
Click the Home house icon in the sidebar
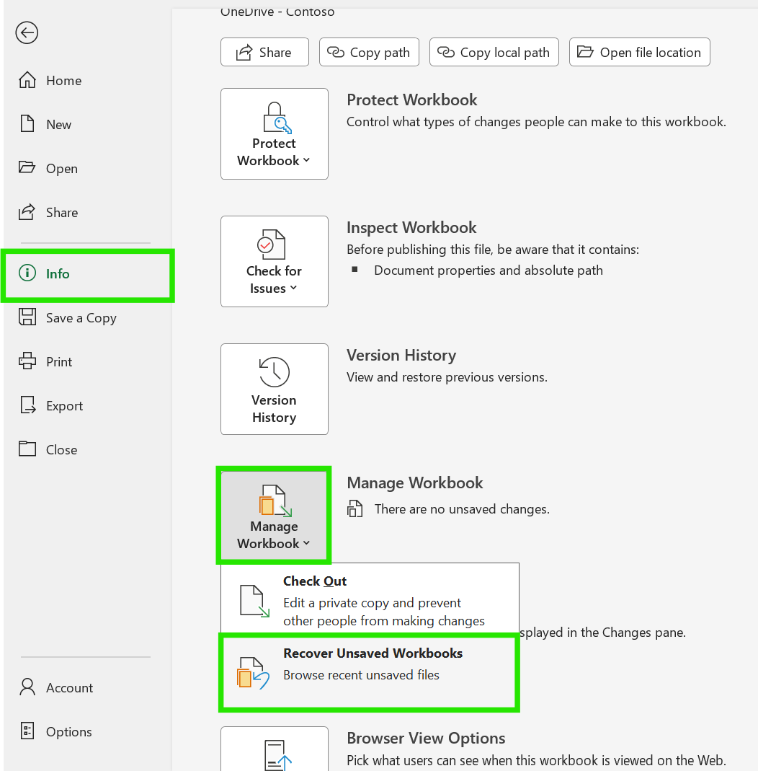tap(27, 80)
